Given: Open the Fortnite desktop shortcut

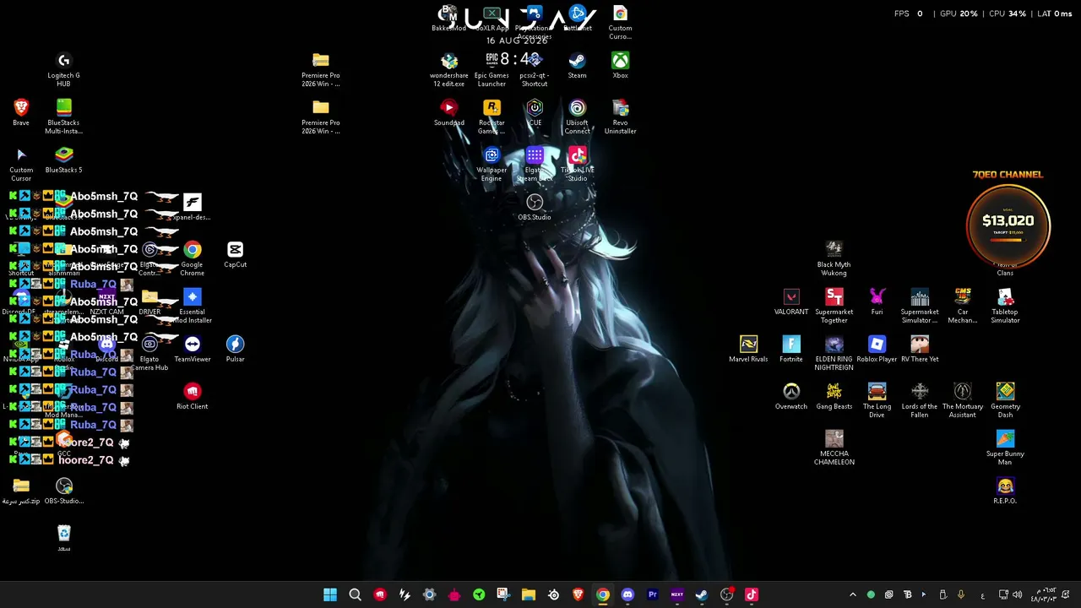Looking at the screenshot, I should click(791, 349).
